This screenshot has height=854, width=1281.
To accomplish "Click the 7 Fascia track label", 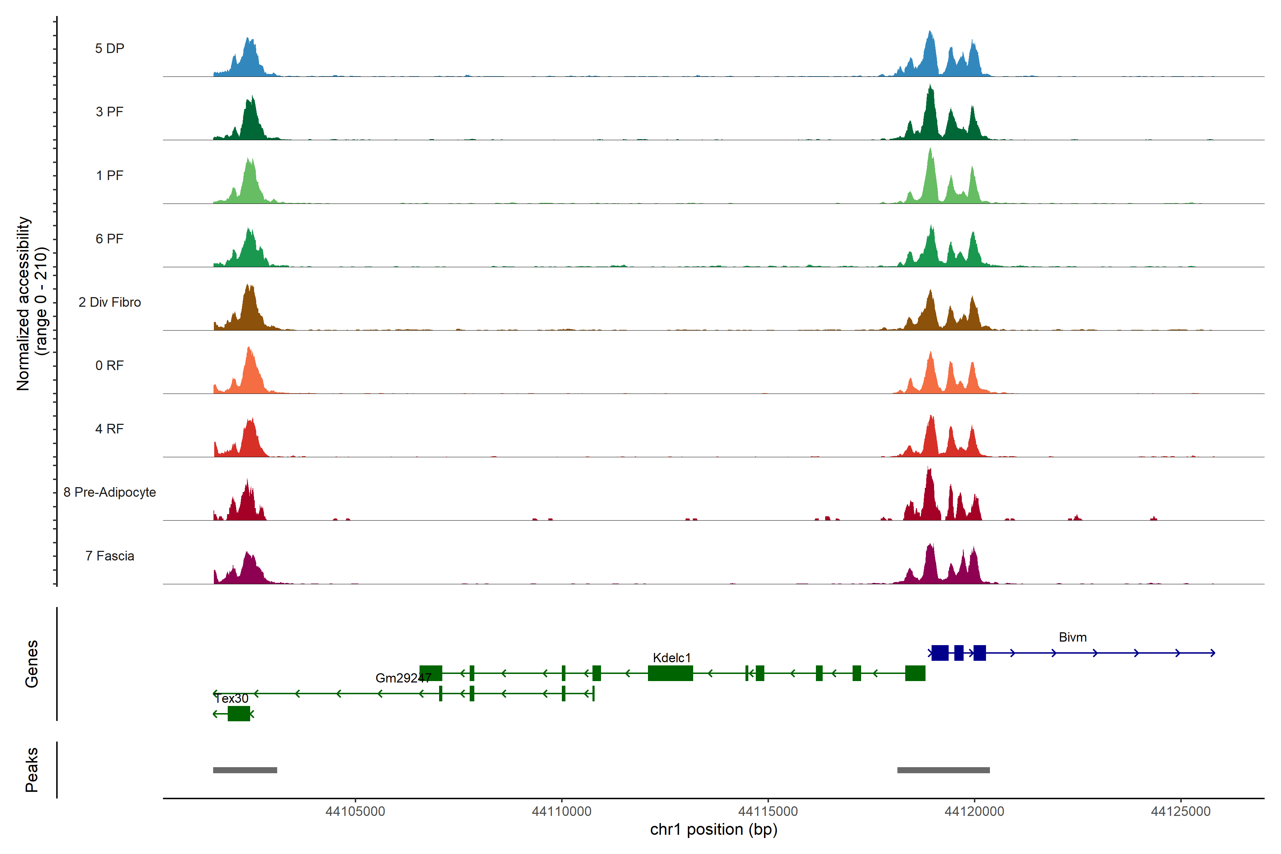I will 110,556.
